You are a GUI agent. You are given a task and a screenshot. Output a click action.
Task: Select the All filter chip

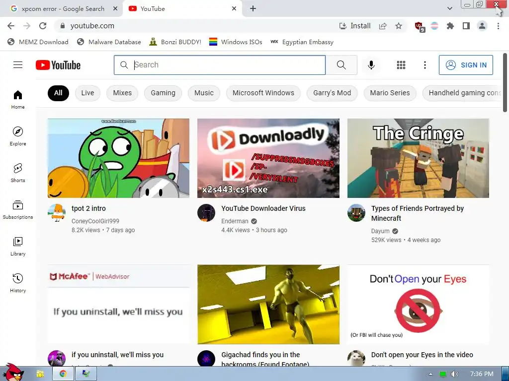[x=58, y=93]
